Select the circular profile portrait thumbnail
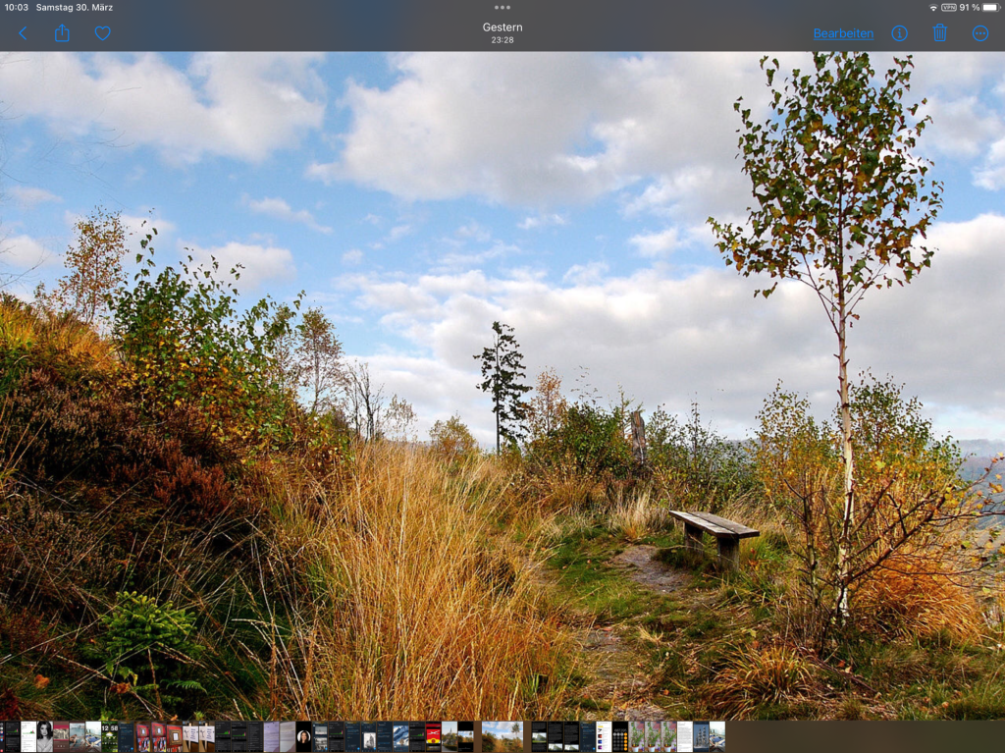This screenshot has height=753, width=1005. point(303,736)
